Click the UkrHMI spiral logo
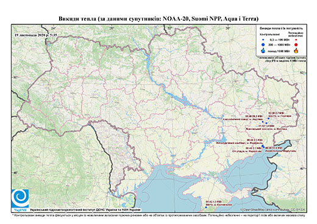 tap(20, 198)
